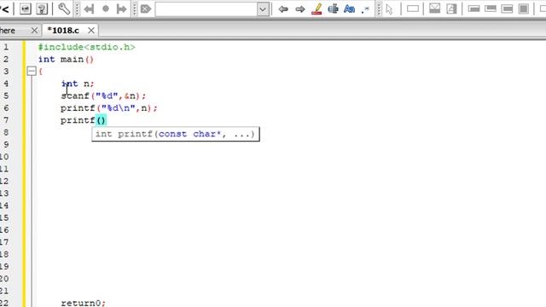Click the scanf("%d",&n); line
This screenshot has width=546, height=307.
(103, 96)
